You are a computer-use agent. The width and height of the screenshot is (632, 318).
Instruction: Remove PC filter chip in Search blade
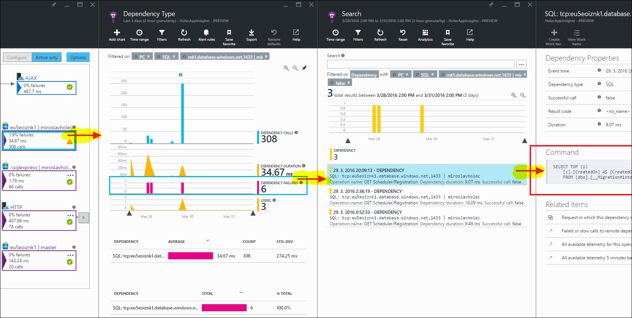[x=407, y=74]
